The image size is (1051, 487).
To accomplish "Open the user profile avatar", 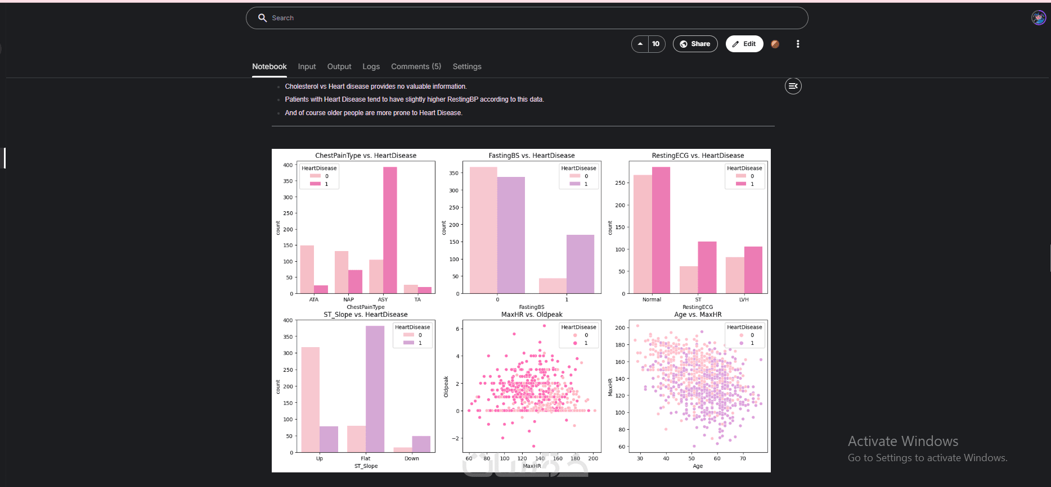I will 1039,18.
